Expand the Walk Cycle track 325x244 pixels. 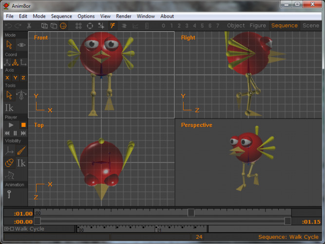point(6,229)
